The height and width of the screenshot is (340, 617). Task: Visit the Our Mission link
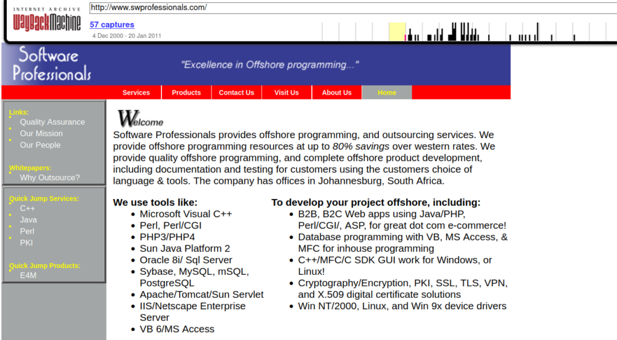[x=42, y=133]
